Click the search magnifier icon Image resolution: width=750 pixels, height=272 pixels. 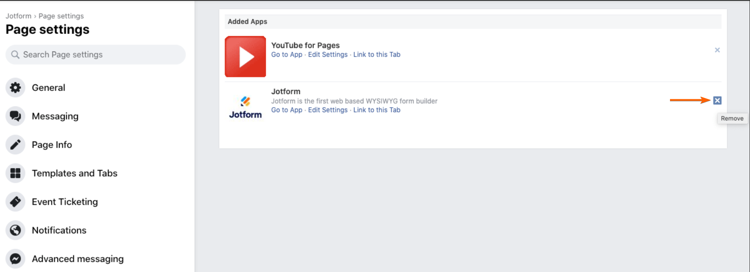click(15, 54)
